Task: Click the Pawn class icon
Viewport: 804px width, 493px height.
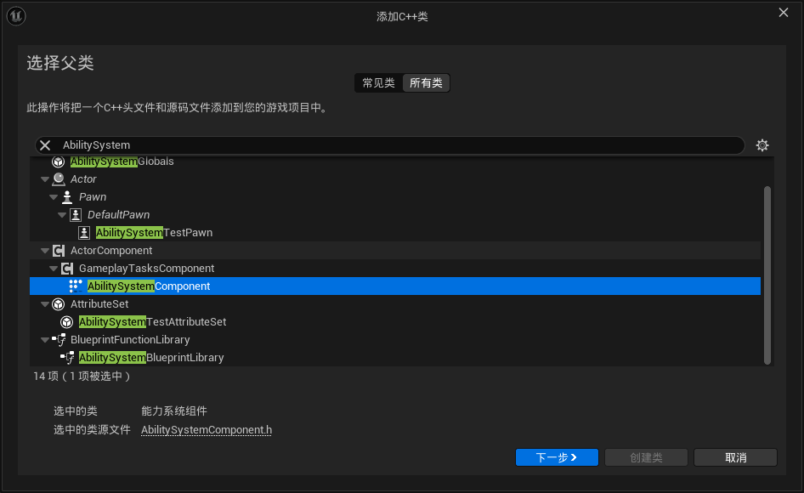Action: [x=67, y=197]
